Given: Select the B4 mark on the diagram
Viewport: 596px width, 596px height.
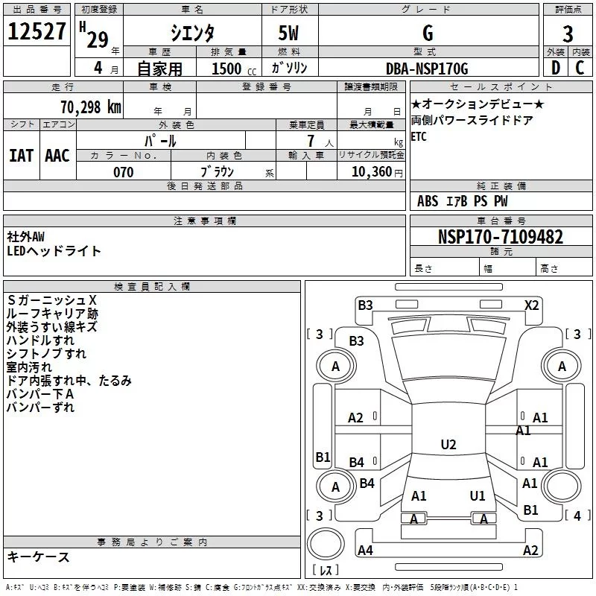Looking at the screenshot, I should [357, 463].
